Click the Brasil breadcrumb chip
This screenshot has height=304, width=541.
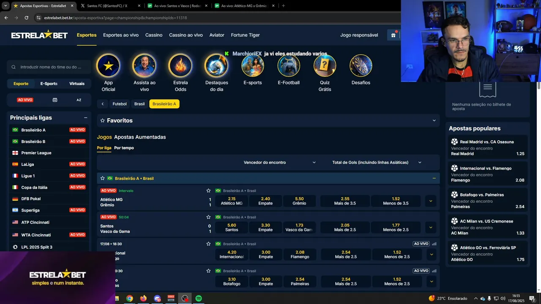click(139, 104)
